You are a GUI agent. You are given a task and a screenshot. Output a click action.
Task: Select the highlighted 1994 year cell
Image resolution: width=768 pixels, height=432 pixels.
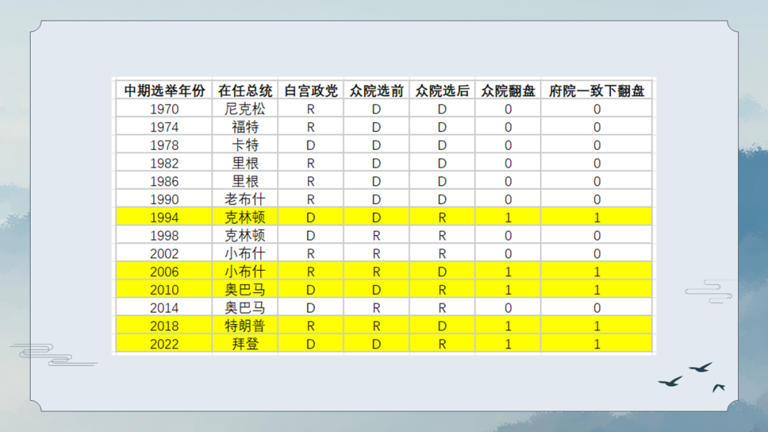[x=164, y=217]
